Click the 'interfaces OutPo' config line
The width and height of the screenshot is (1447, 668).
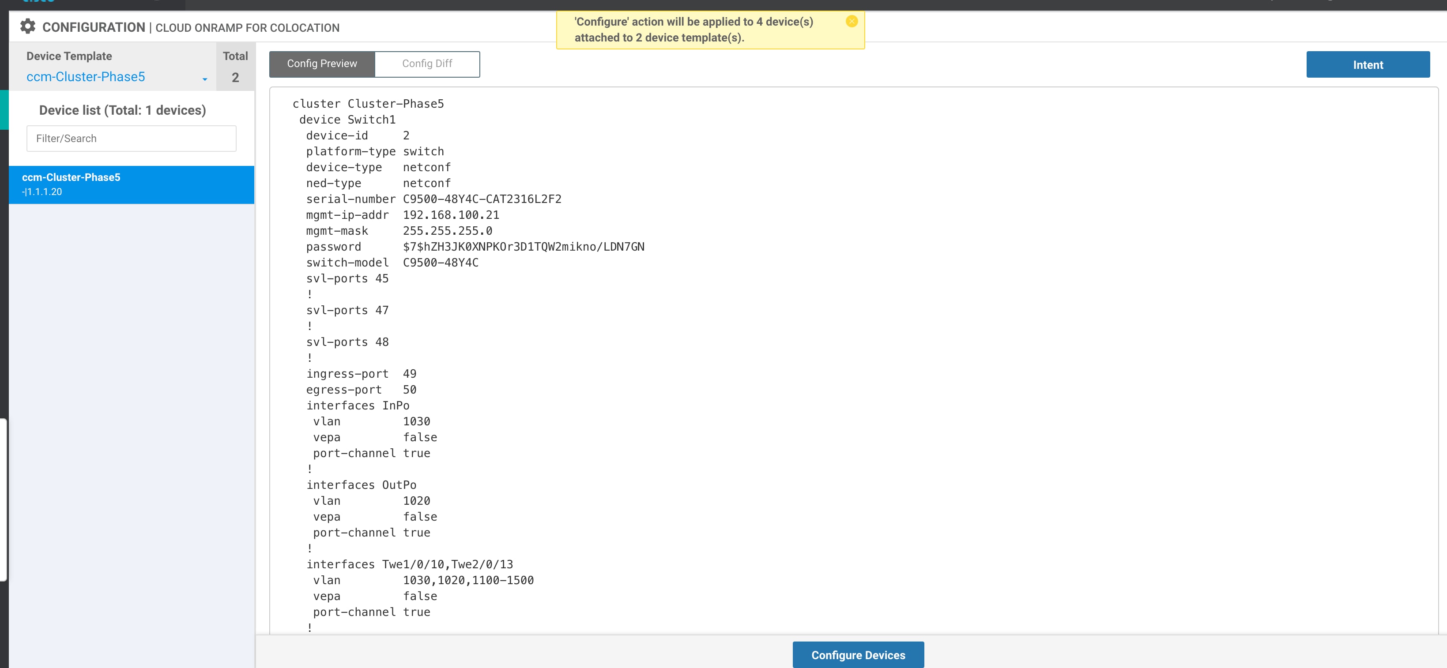[x=361, y=485]
